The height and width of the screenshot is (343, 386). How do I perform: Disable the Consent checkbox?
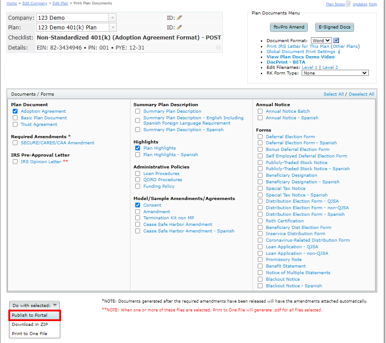tap(137, 205)
